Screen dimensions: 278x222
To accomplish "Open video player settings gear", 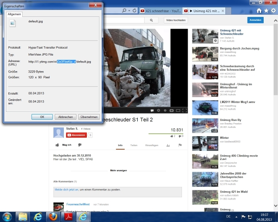I will (158, 110).
